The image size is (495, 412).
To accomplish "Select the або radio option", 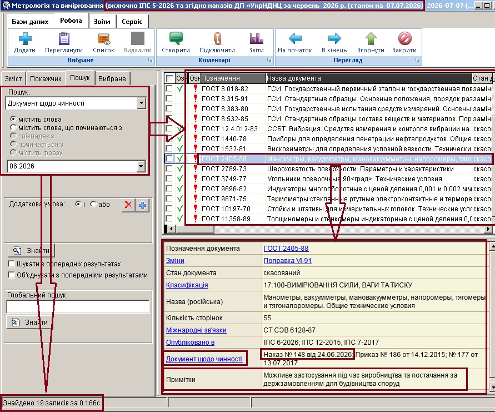I will (x=93, y=204).
